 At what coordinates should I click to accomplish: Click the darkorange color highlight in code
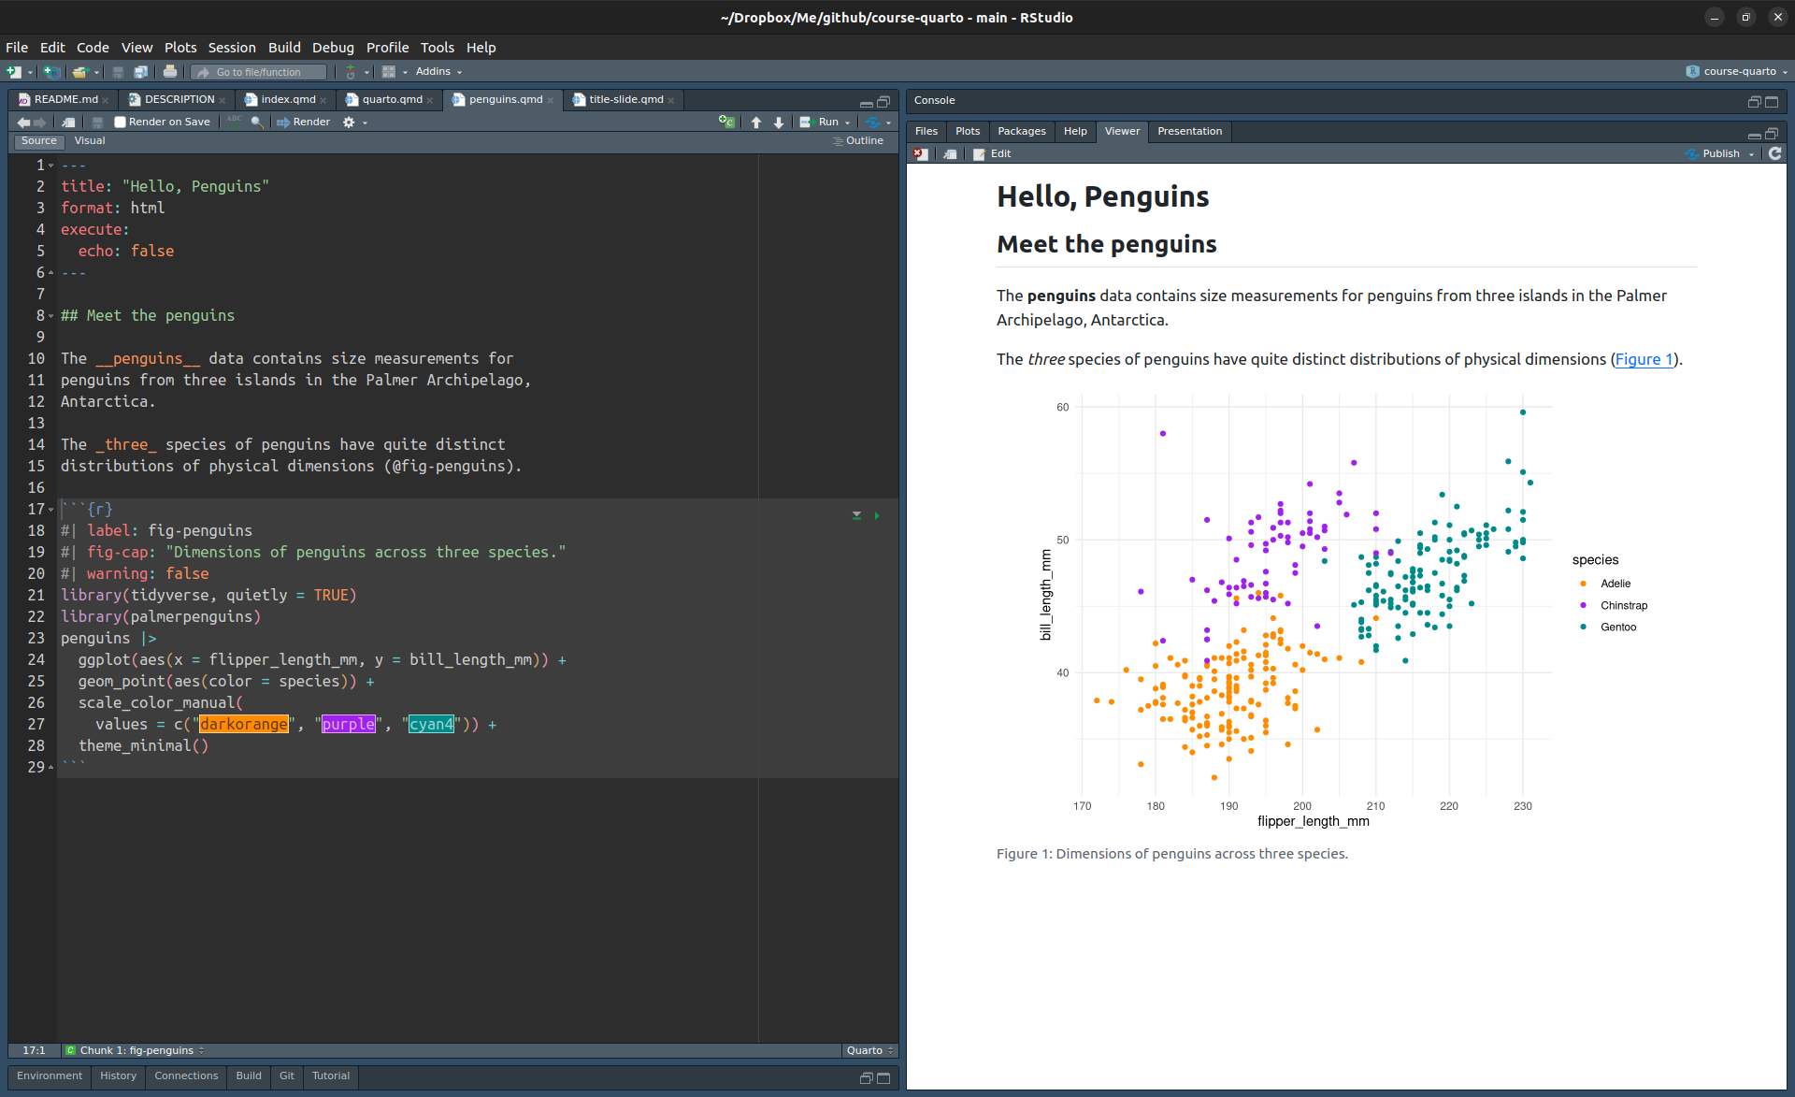tap(243, 725)
